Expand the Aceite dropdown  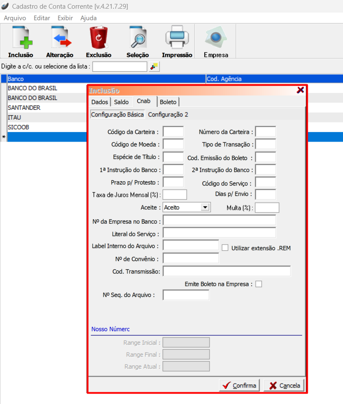tap(205, 208)
